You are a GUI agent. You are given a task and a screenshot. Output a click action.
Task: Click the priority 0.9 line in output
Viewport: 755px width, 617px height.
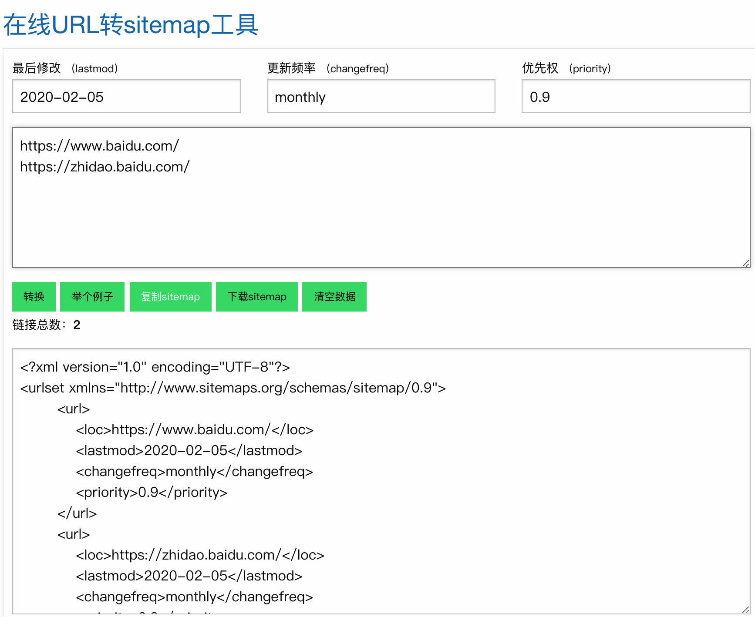click(152, 492)
